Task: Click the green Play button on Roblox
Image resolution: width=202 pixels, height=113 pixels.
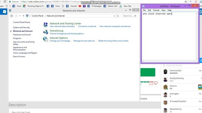Action: (148, 72)
